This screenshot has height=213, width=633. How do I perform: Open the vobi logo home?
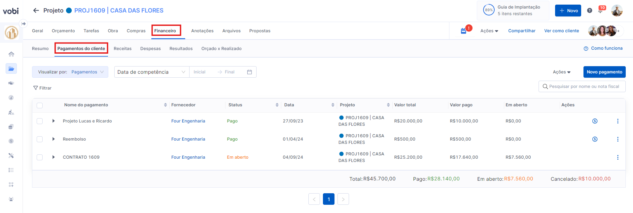click(11, 11)
